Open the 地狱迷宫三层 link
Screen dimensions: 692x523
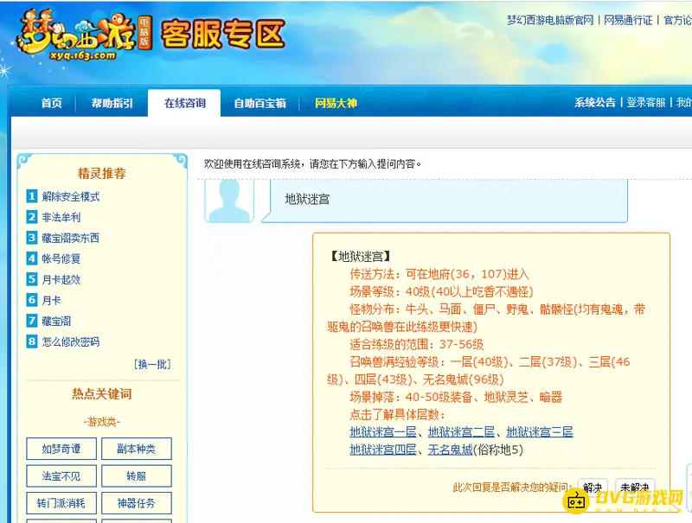539,431
